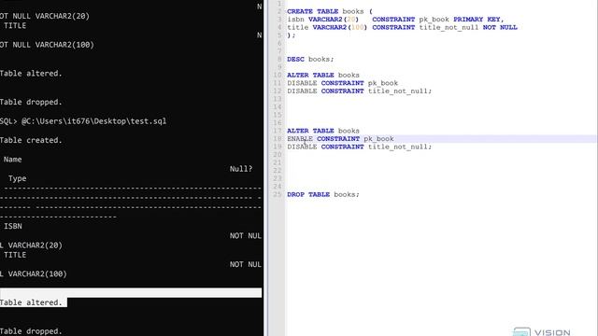Click the DROP TABLE books; statement

coord(323,195)
